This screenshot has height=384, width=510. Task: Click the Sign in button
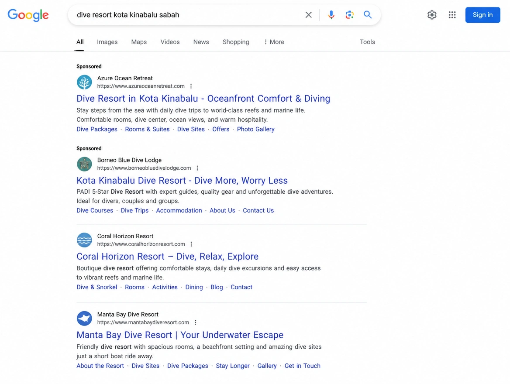482,15
